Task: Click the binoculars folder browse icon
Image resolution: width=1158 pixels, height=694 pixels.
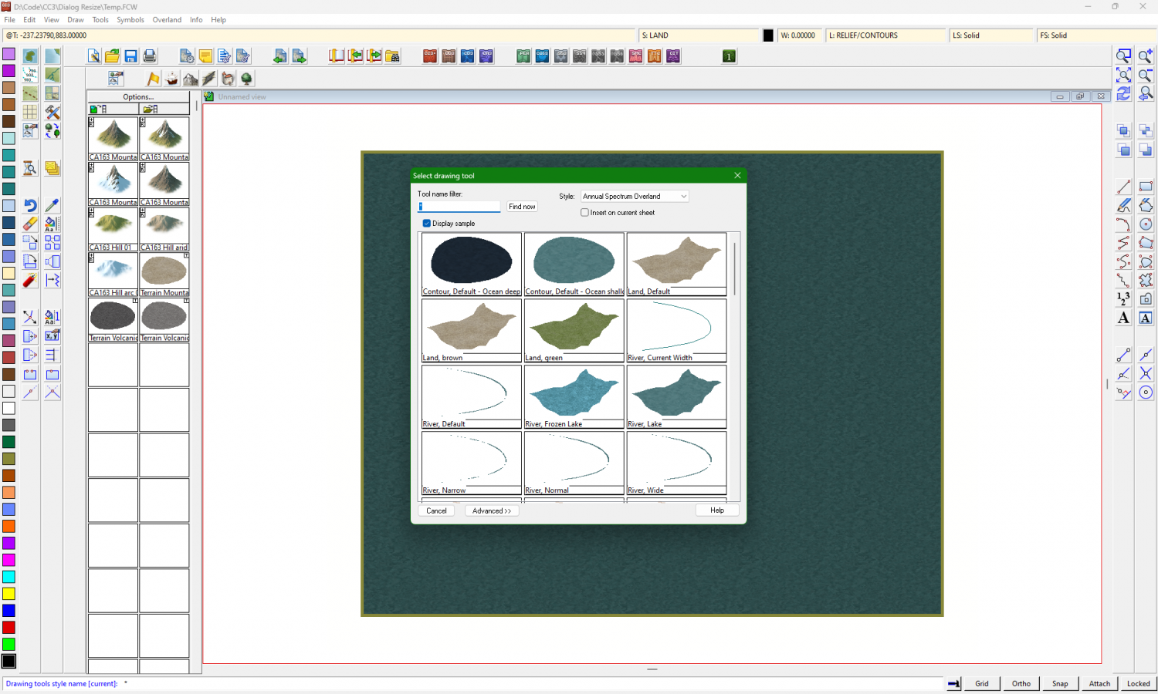Action: 393,56
